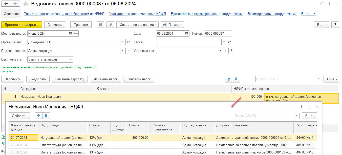Click the Провести button
Screen dimensions: 342x155
tap(81, 25)
